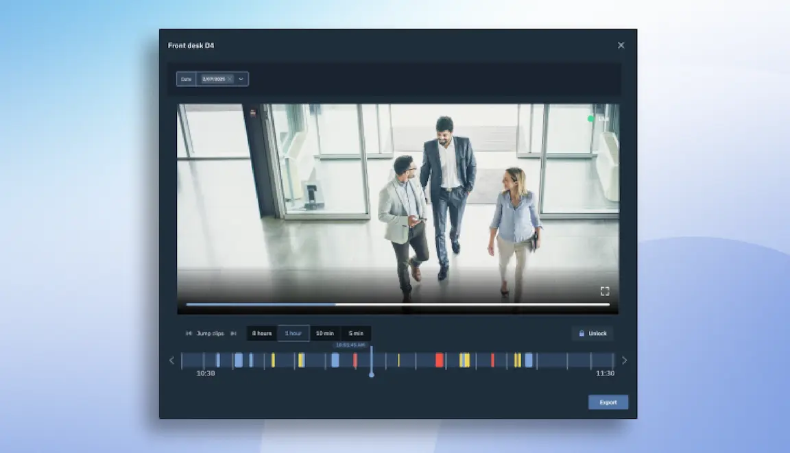This screenshot has width=790, height=453.
Task: Select the 1 hour timeline range
Action: coord(294,333)
